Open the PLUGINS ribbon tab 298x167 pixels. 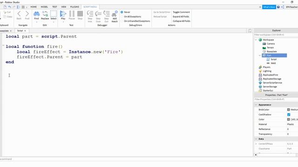pos(74,7)
